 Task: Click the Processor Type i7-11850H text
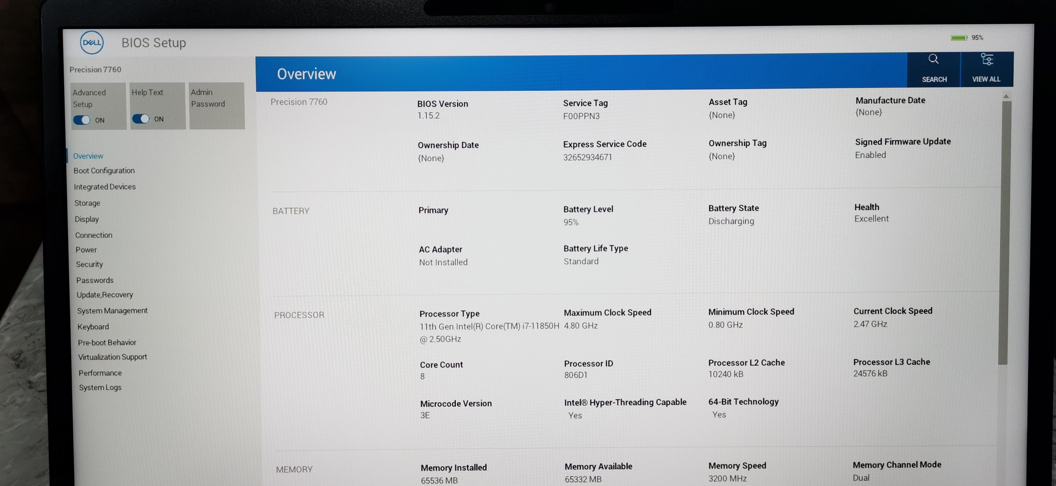(489, 332)
